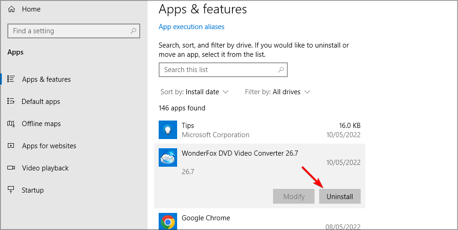This screenshot has width=458, height=230.
Task: Click magnifier in Search this list box
Action: (x=281, y=70)
